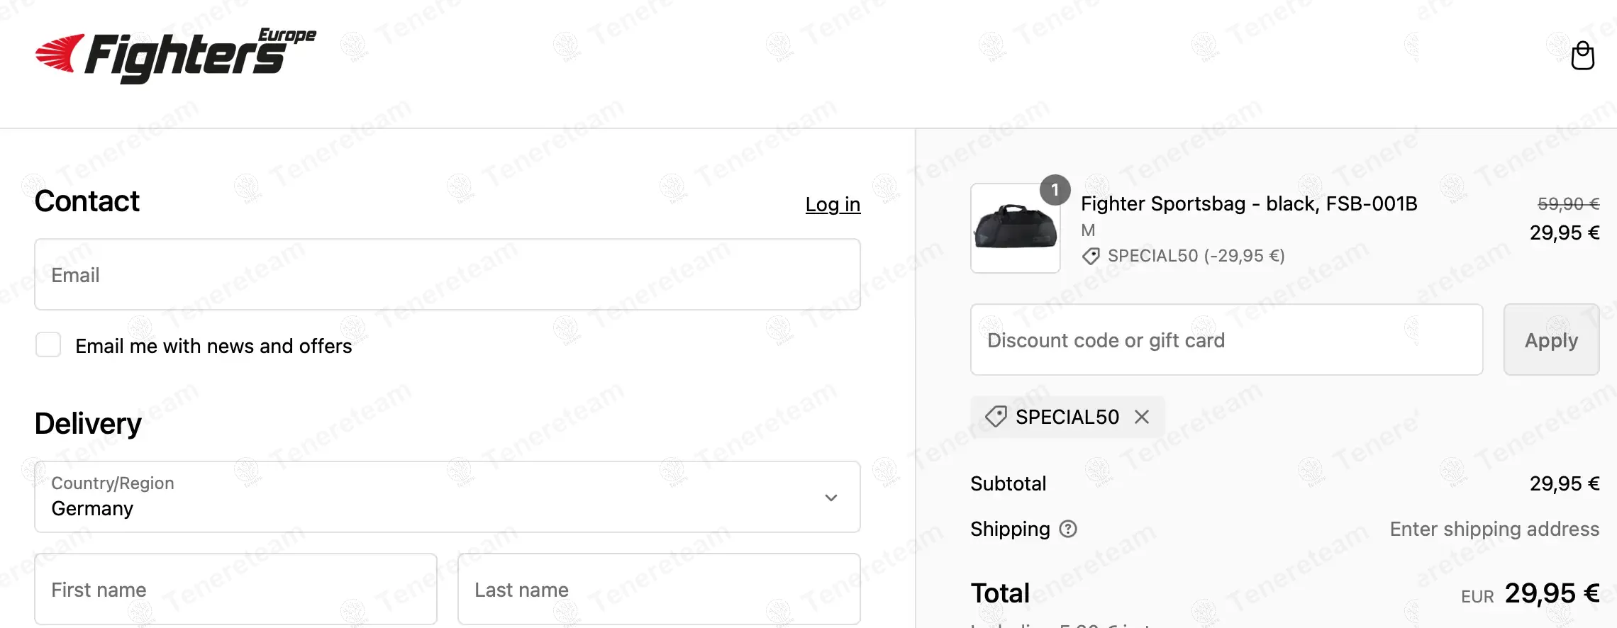Click the shipping help question mark icon
The width and height of the screenshot is (1617, 628).
[x=1068, y=529]
